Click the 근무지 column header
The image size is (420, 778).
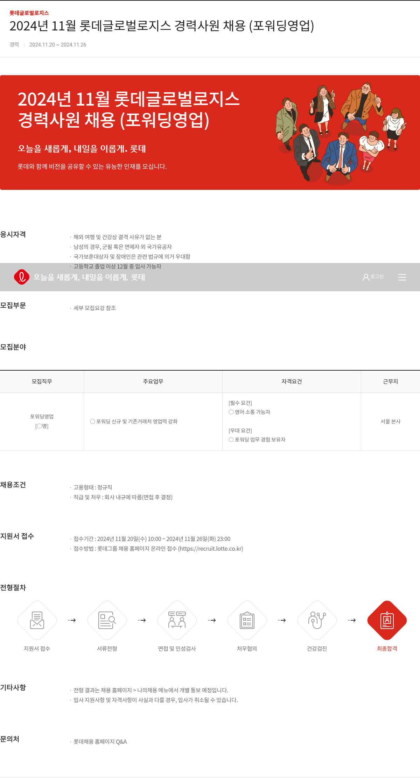tap(391, 381)
